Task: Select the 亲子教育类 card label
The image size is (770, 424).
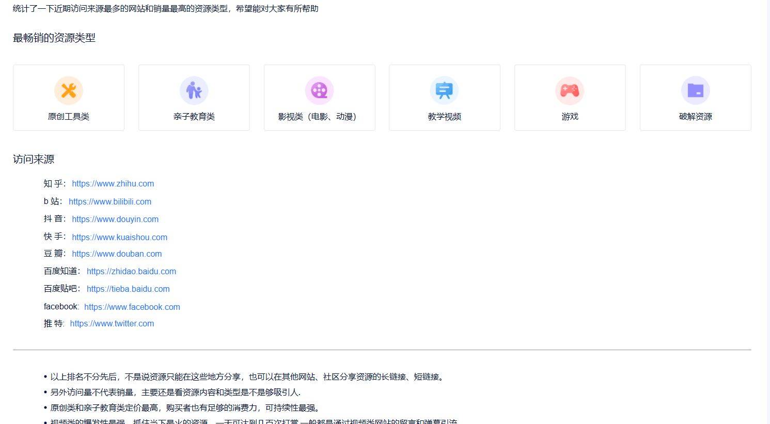Action: tap(194, 117)
